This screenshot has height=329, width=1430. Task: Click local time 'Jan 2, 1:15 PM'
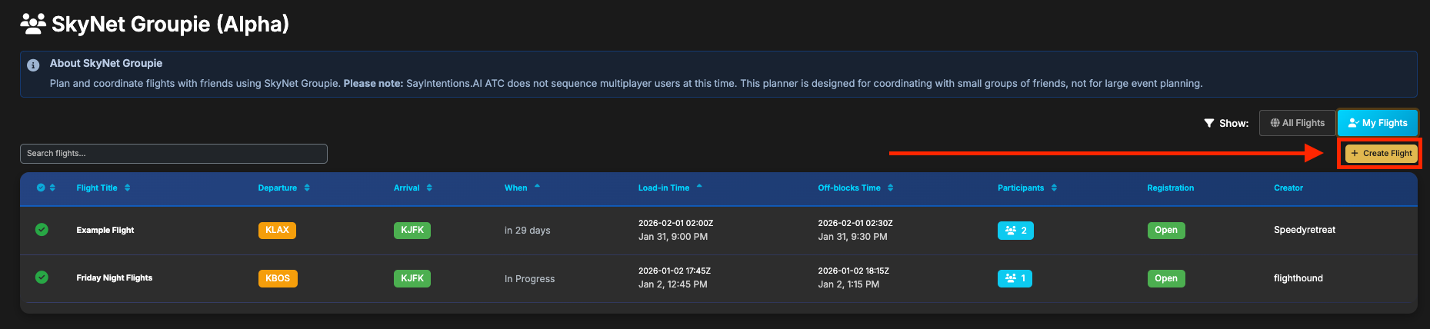[848, 284]
